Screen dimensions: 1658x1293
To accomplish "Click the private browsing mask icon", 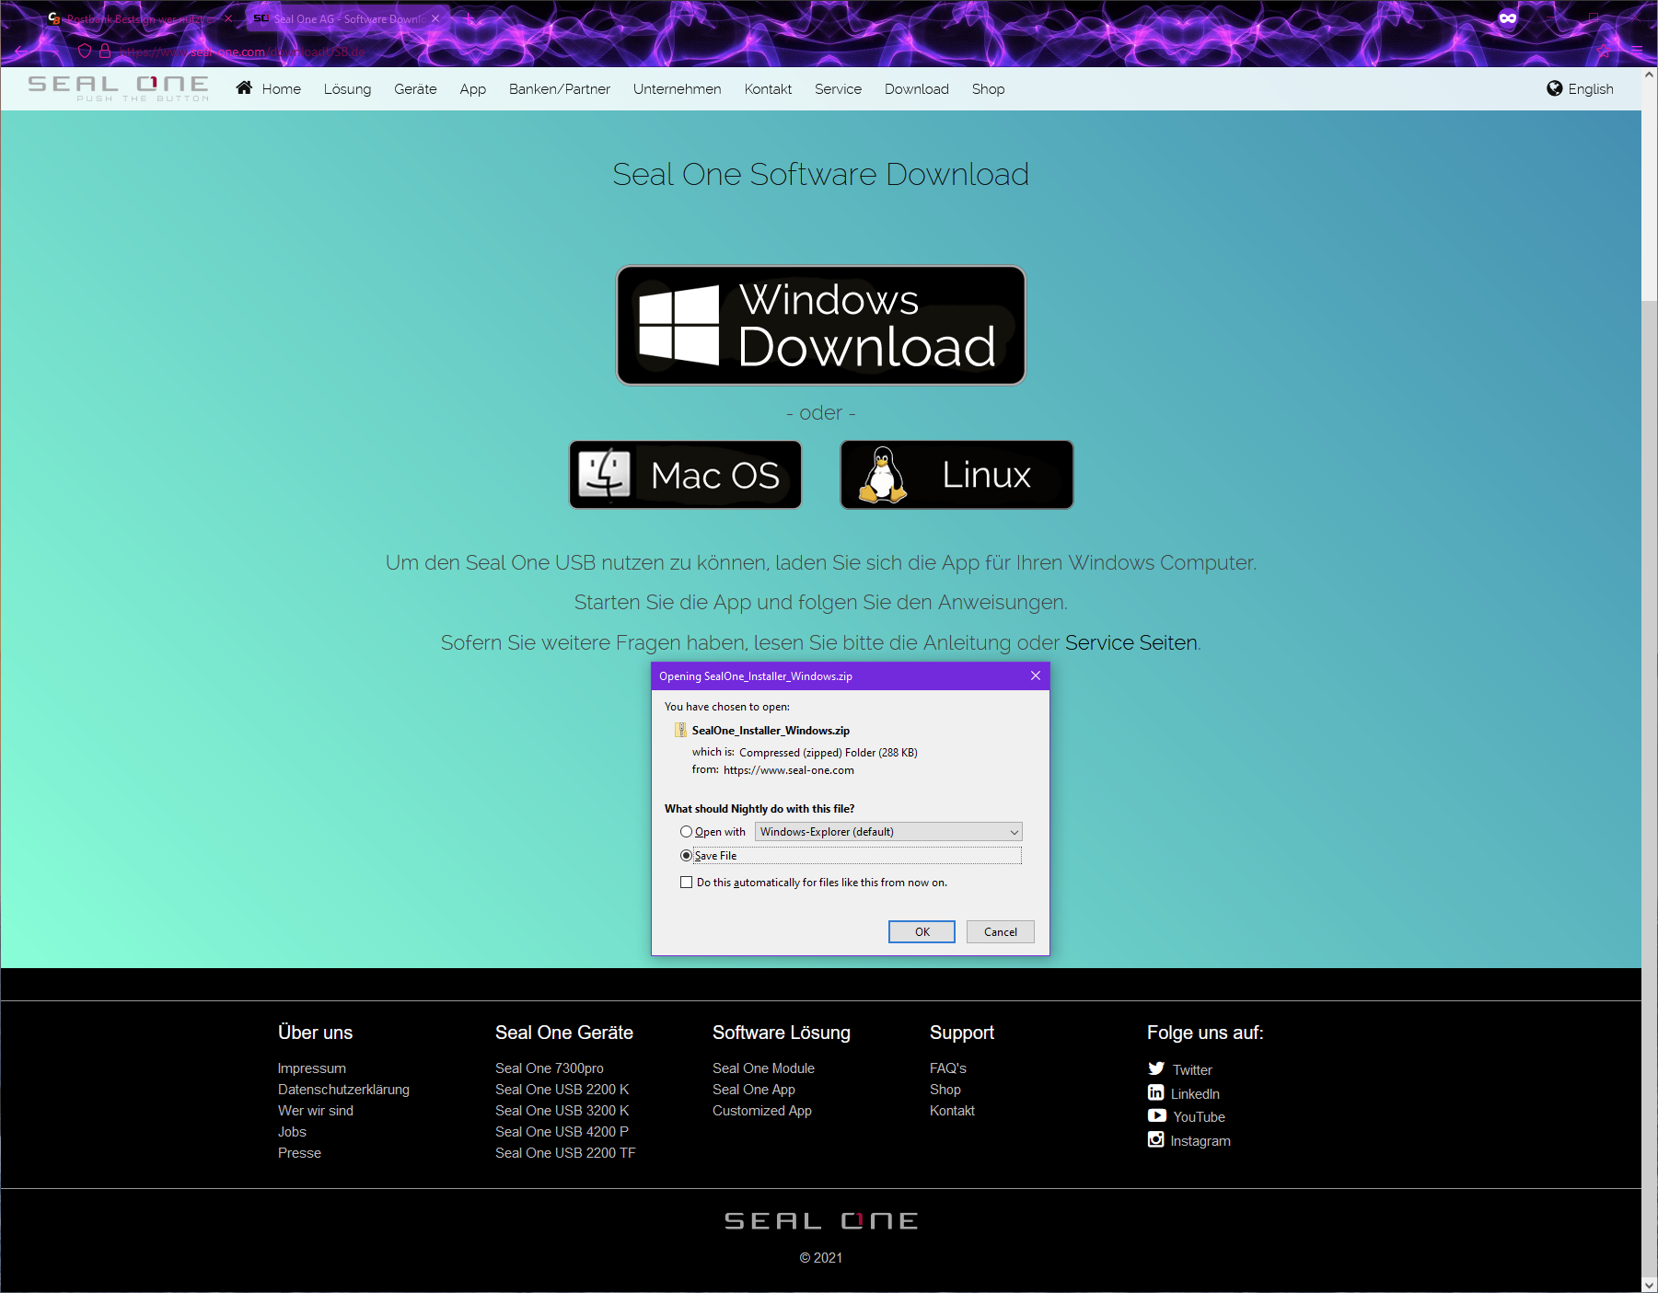I will (x=1508, y=18).
